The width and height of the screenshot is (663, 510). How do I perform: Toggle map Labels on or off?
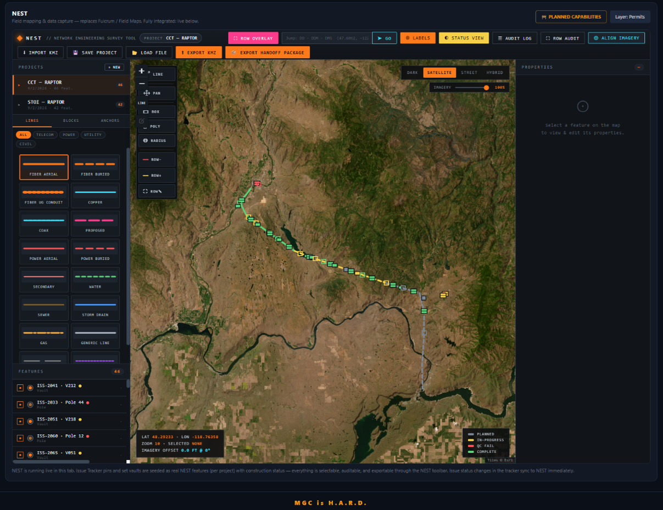click(418, 38)
